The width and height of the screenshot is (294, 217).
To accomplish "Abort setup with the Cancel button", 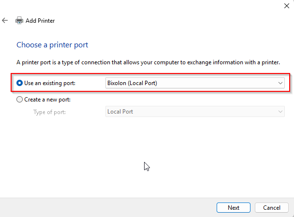I will (x=272, y=208).
